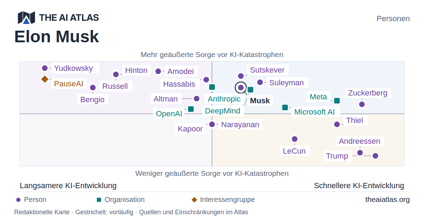This screenshot has width=424, height=222.
Task: Click the Andreessen label
Action: (360, 141)
